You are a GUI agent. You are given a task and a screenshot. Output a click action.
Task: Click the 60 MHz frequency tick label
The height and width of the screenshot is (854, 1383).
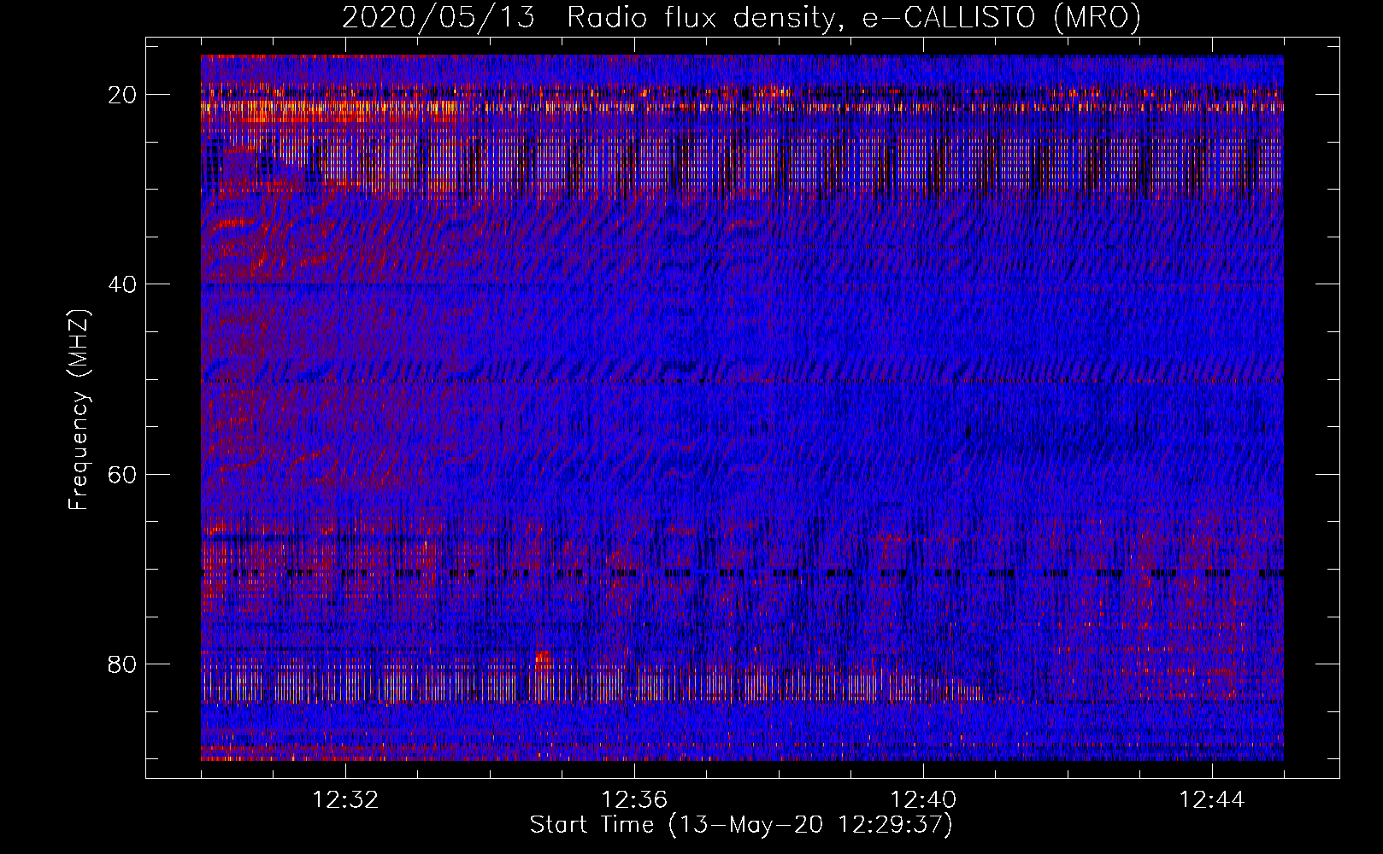[123, 474]
